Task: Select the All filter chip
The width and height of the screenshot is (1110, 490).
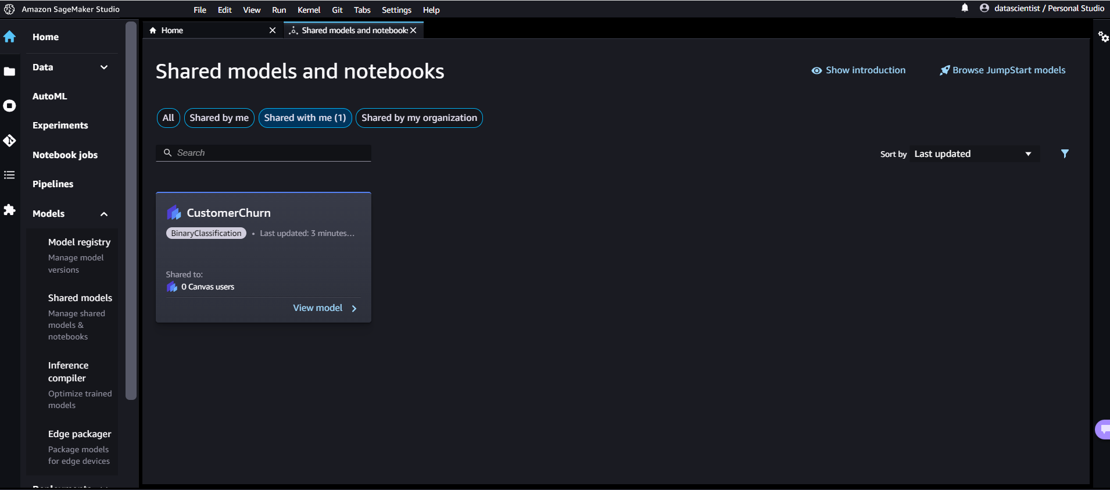Action: click(x=169, y=118)
